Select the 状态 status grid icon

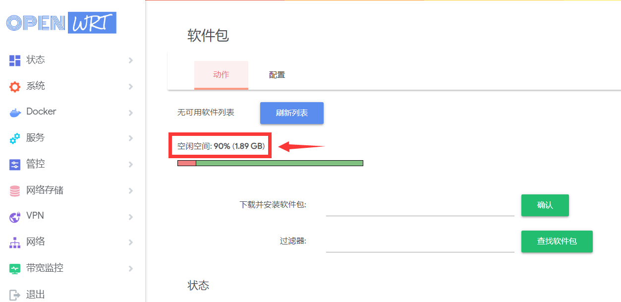point(16,60)
